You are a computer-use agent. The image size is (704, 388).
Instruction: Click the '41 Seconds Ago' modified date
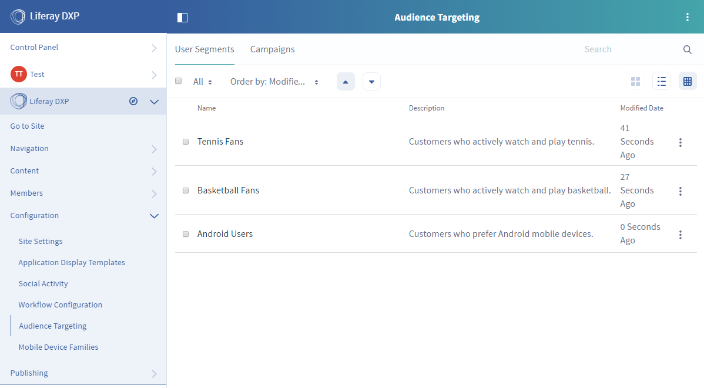pos(636,142)
